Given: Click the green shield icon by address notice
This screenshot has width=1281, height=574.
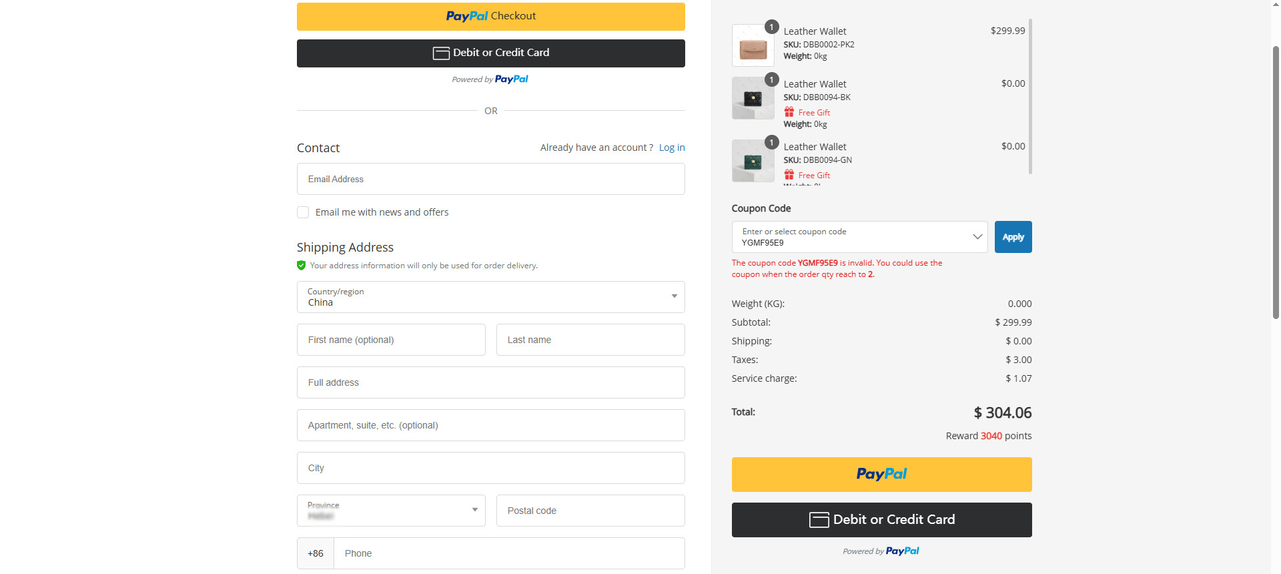Looking at the screenshot, I should [x=302, y=266].
